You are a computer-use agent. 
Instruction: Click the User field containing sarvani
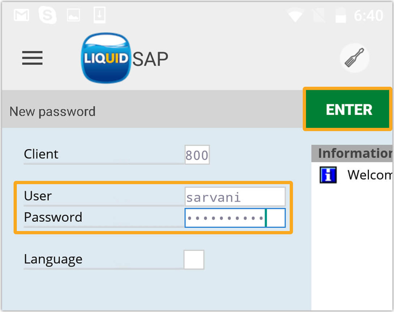[235, 197]
